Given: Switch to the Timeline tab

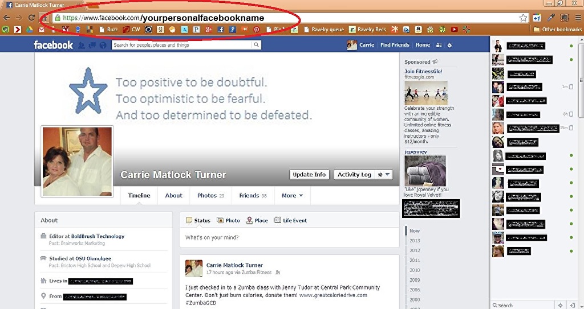Looking at the screenshot, I should [x=139, y=196].
